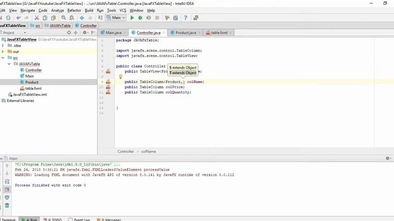The height and width of the screenshot is (221, 394).
Task: Build project with the green down-arrows icon
Action: click(x=100, y=18)
